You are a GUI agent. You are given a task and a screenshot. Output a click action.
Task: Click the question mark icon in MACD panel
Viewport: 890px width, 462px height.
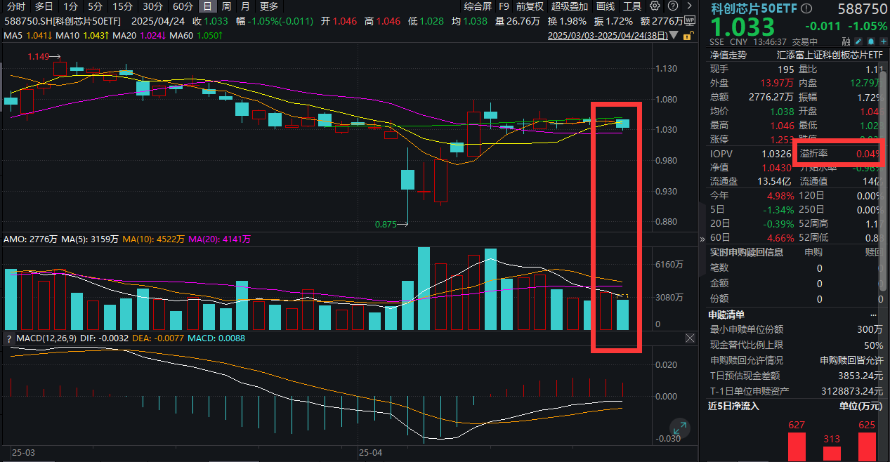tap(8, 338)
